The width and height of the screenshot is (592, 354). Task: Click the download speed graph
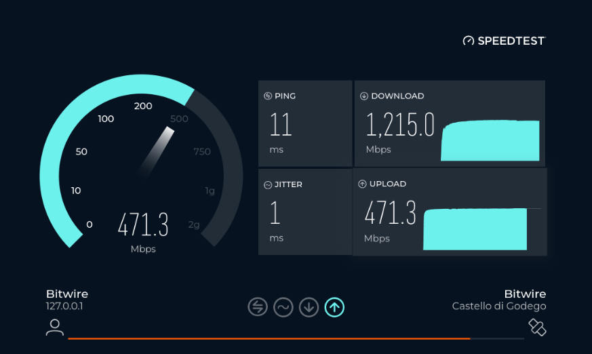click(490, 141)
